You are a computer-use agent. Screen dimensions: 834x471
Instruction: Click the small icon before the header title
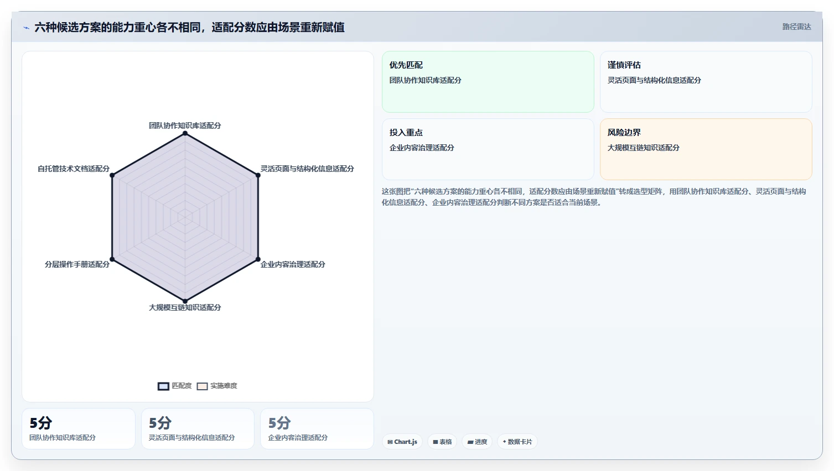click(26, 28)
